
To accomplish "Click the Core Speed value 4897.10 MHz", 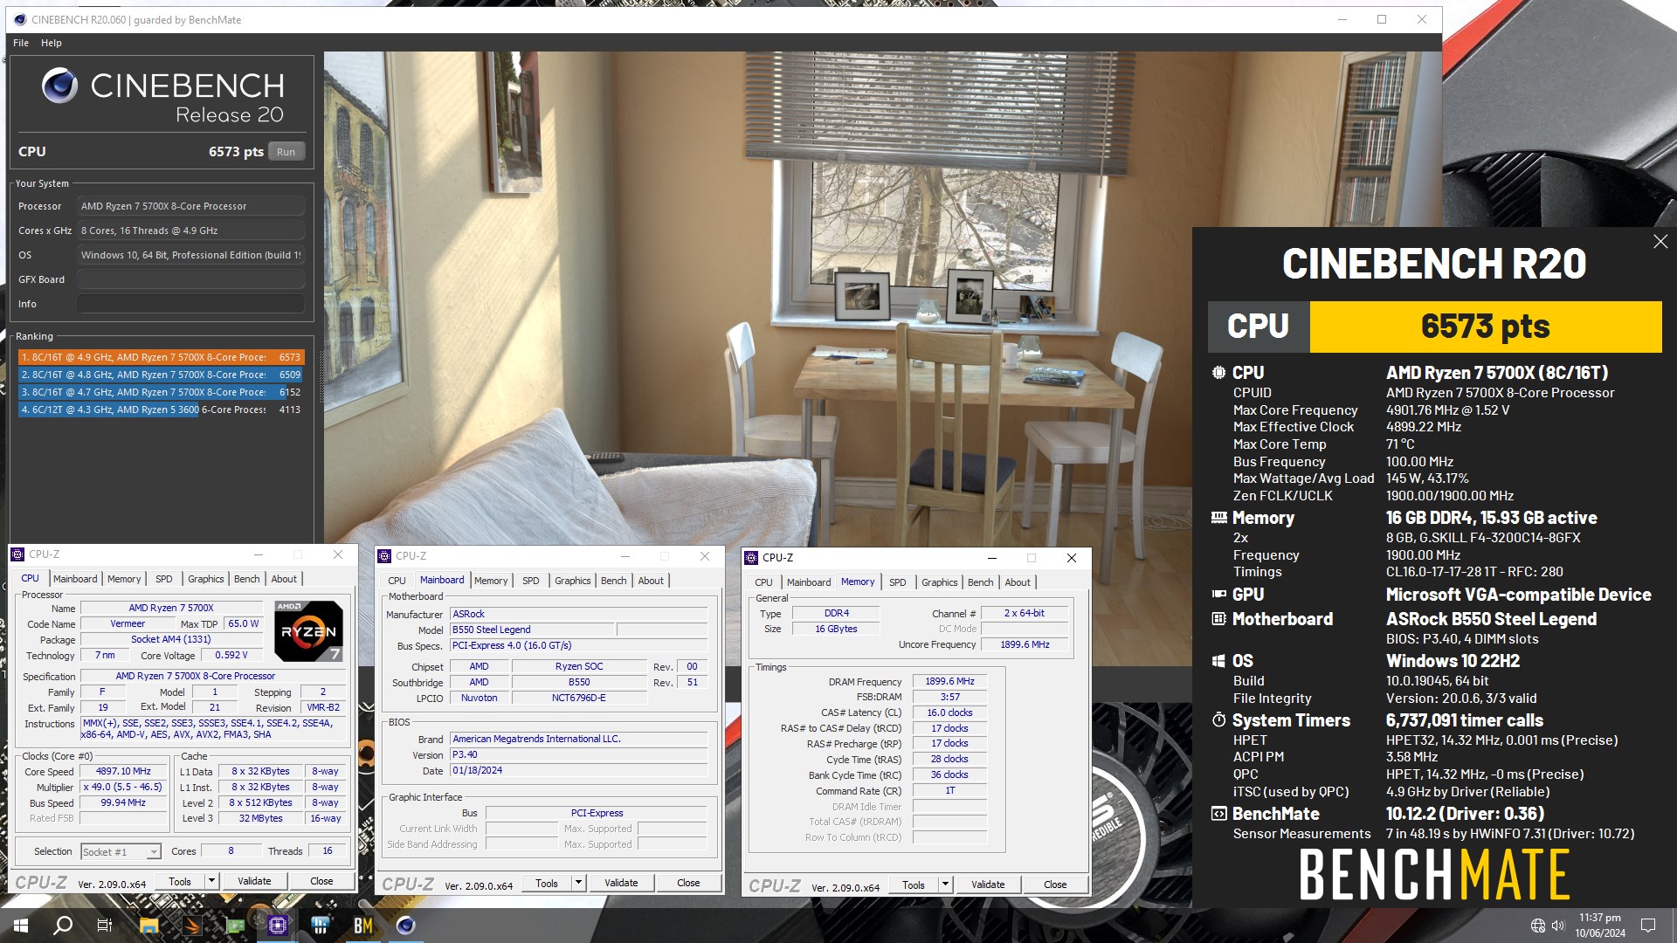I will (x=123, y=771).
